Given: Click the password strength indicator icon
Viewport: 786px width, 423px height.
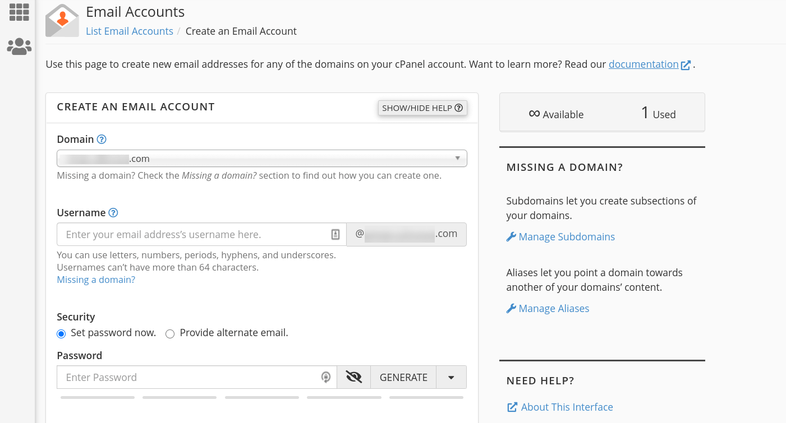Looking at the screenshot, I should point(326,377).
